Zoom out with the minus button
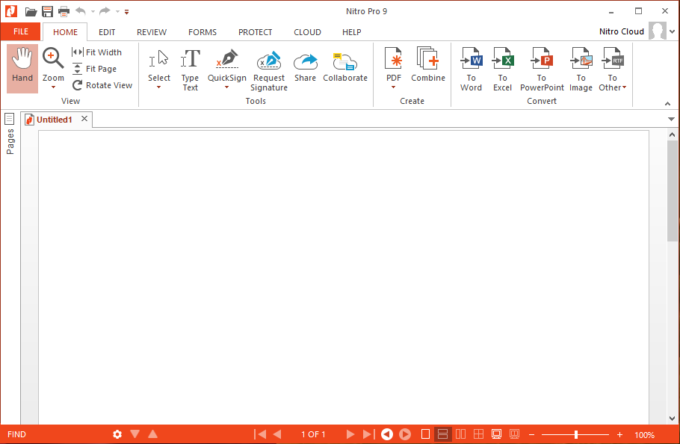The image size is (680, 444). pos(532,434)
